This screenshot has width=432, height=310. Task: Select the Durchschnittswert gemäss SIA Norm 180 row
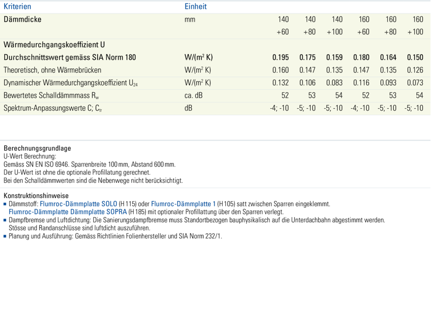point(70,57)
